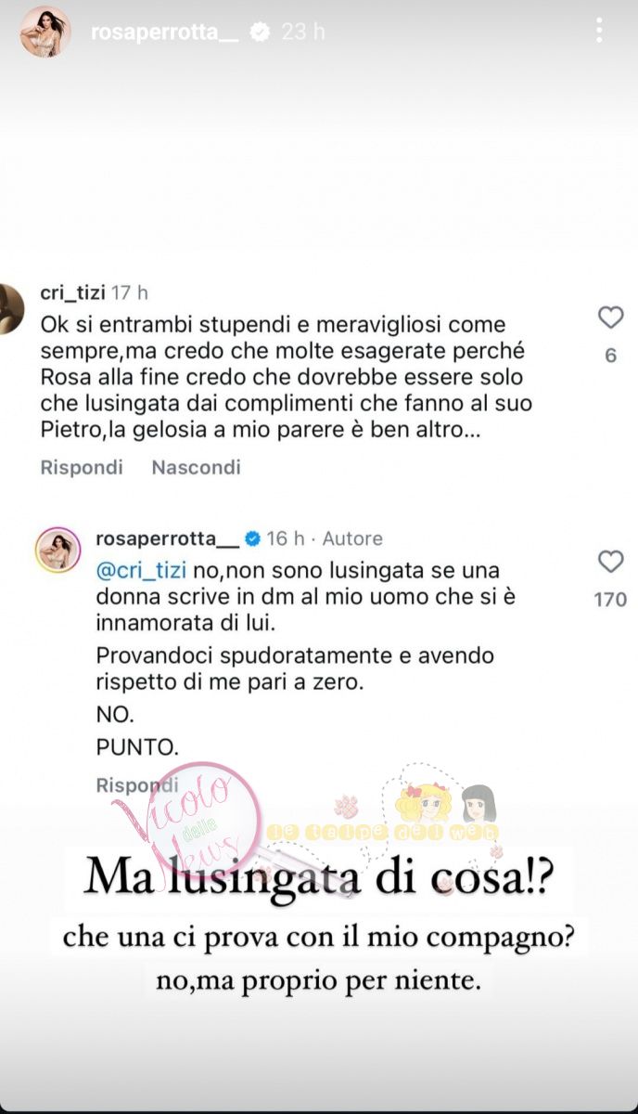The image size is (638, 1114).
Task: View the 170 likes count on reply
Action: [610, 600]
